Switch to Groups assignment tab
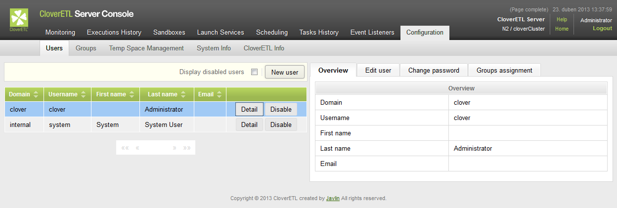The image size is (617, 208). point(504,70)
